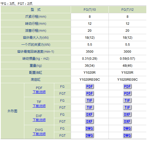This screenshot has width=149, height=141.
Task: Open the FGT TIF file for FG(T)10
Action: point(90,107)
